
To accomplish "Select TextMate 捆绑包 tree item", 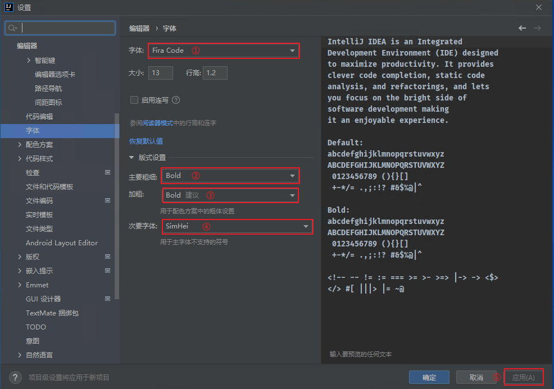I will click(52, 313).
